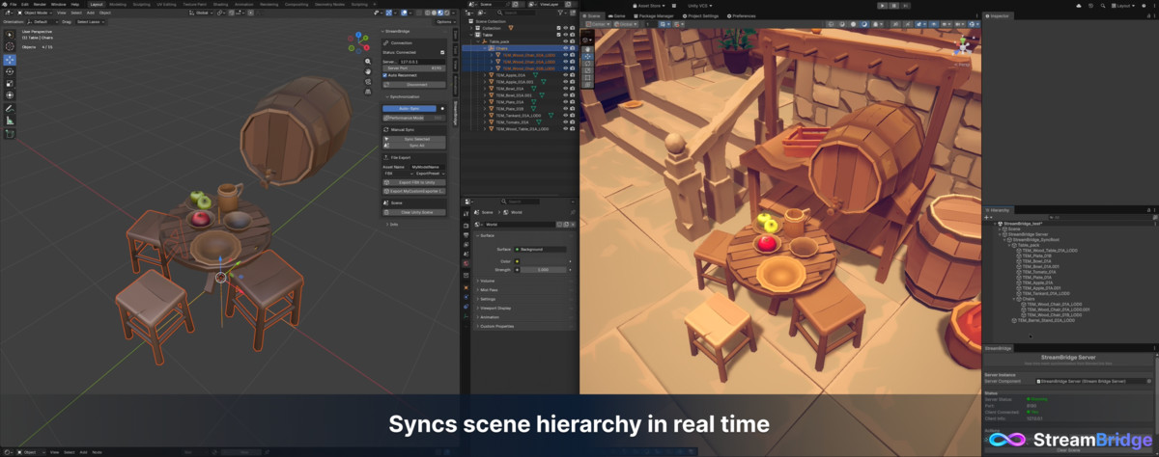Open Blender File menu

[x=14, y=4]
